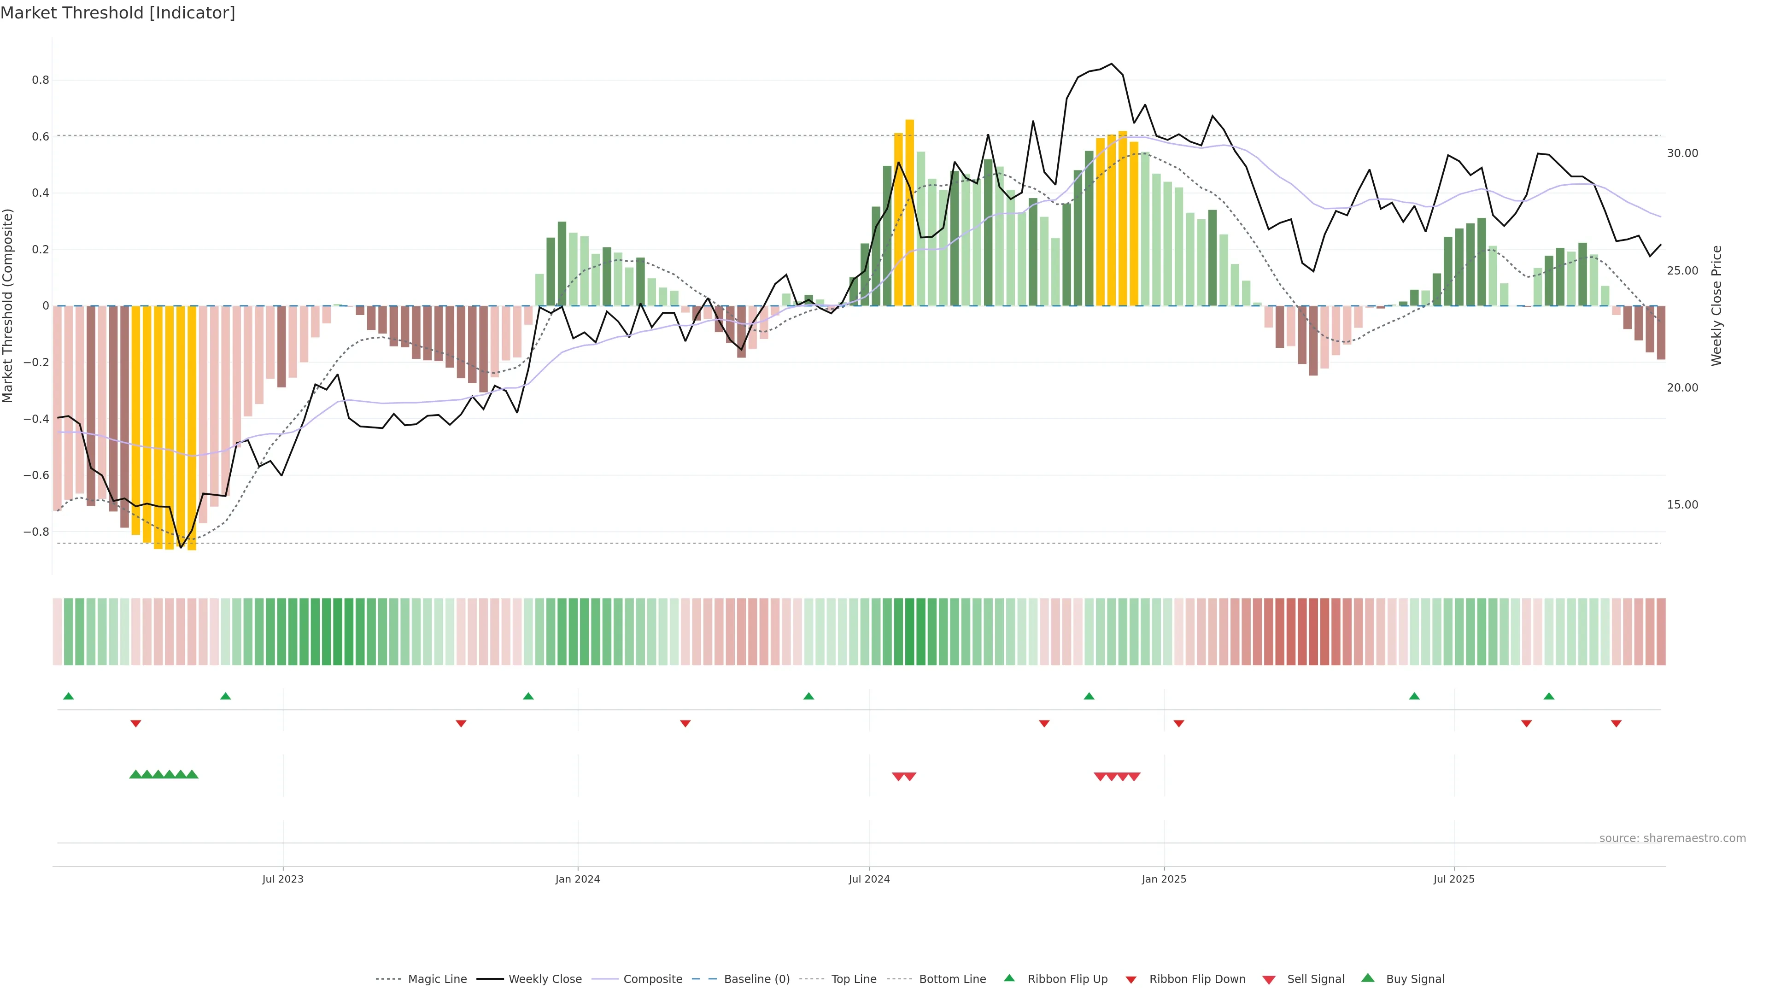This screenshot has width=1769, height=995.
Task: Click the rightmost red sell signal triangle
Action: tap(1134, 777)
